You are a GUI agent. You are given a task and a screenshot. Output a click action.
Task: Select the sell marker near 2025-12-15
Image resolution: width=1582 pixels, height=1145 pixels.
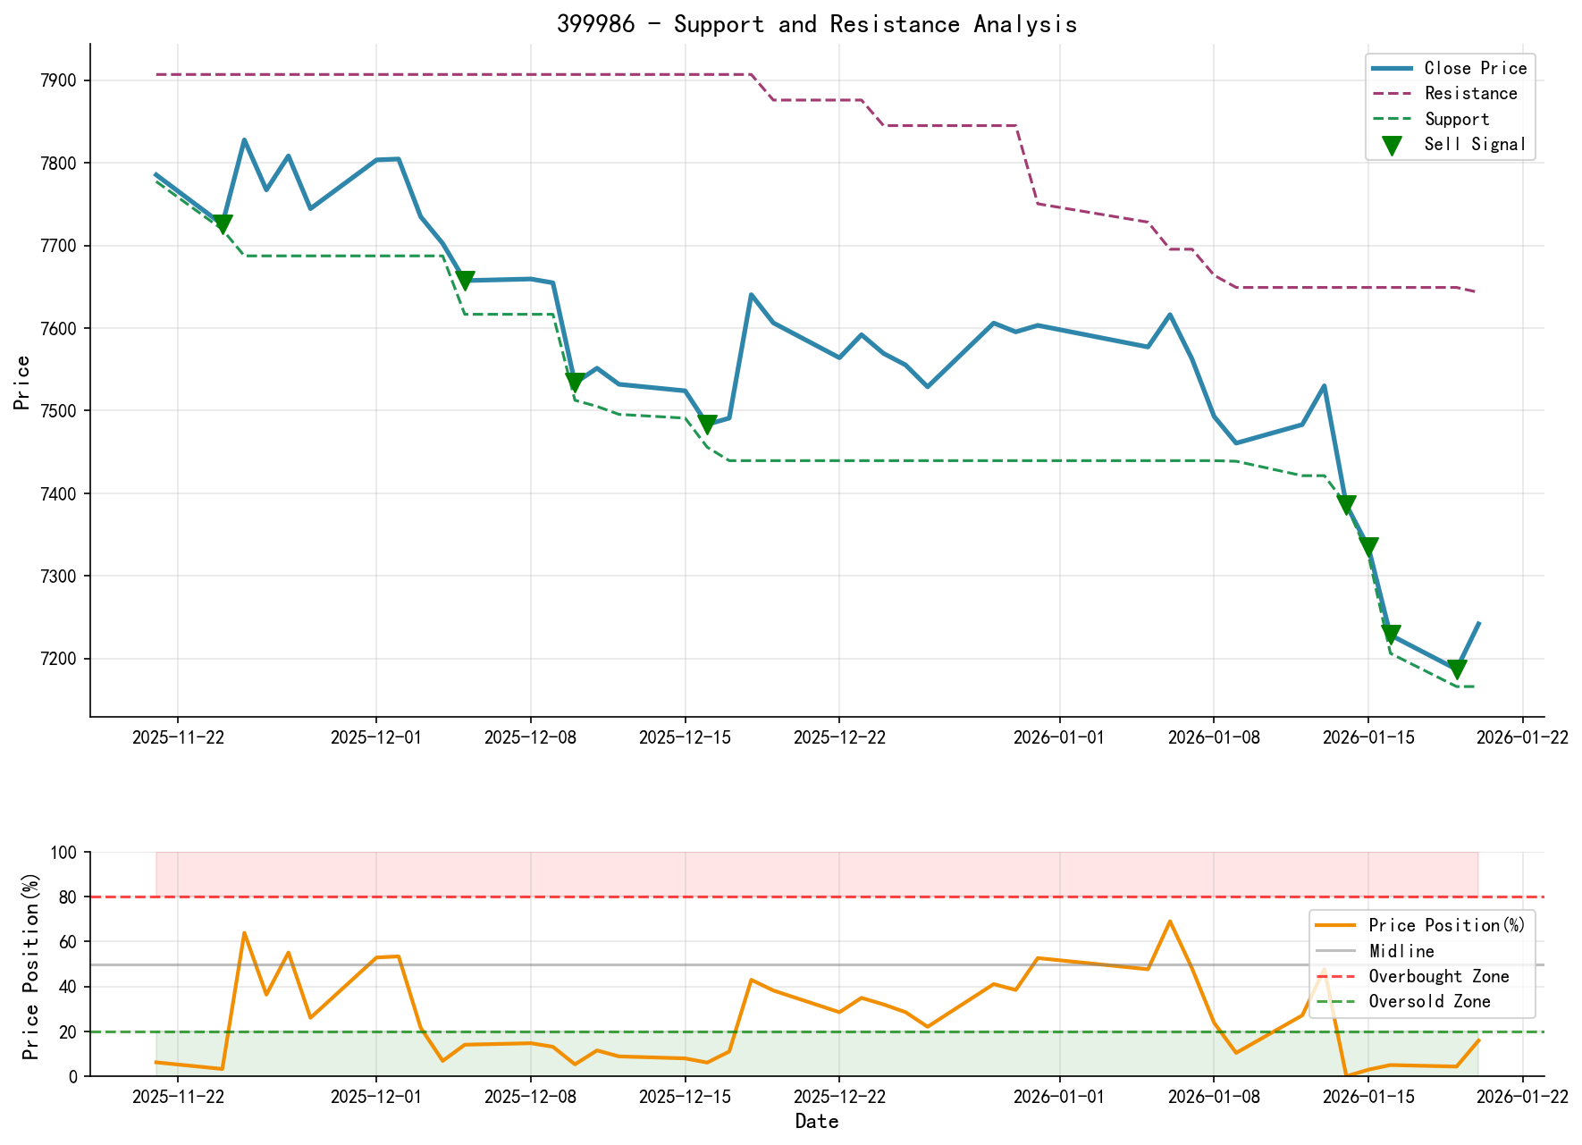(707, 421)
